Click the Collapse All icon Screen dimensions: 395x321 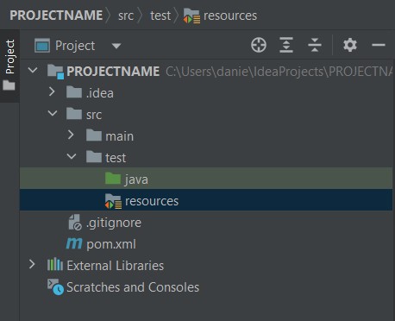pos(315,45)
